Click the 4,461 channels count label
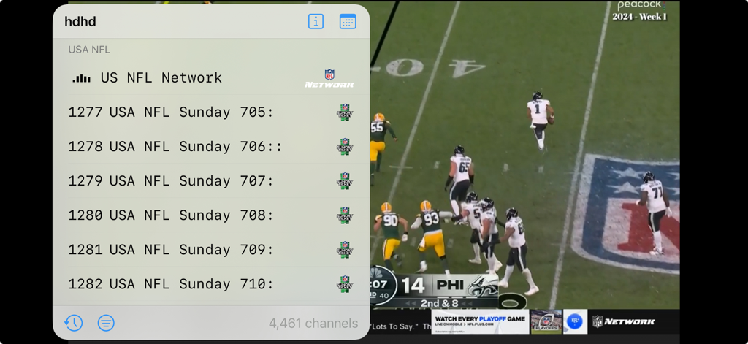 coord(313,324)
